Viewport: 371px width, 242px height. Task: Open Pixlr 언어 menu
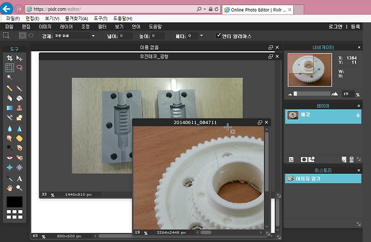(136, 27)
